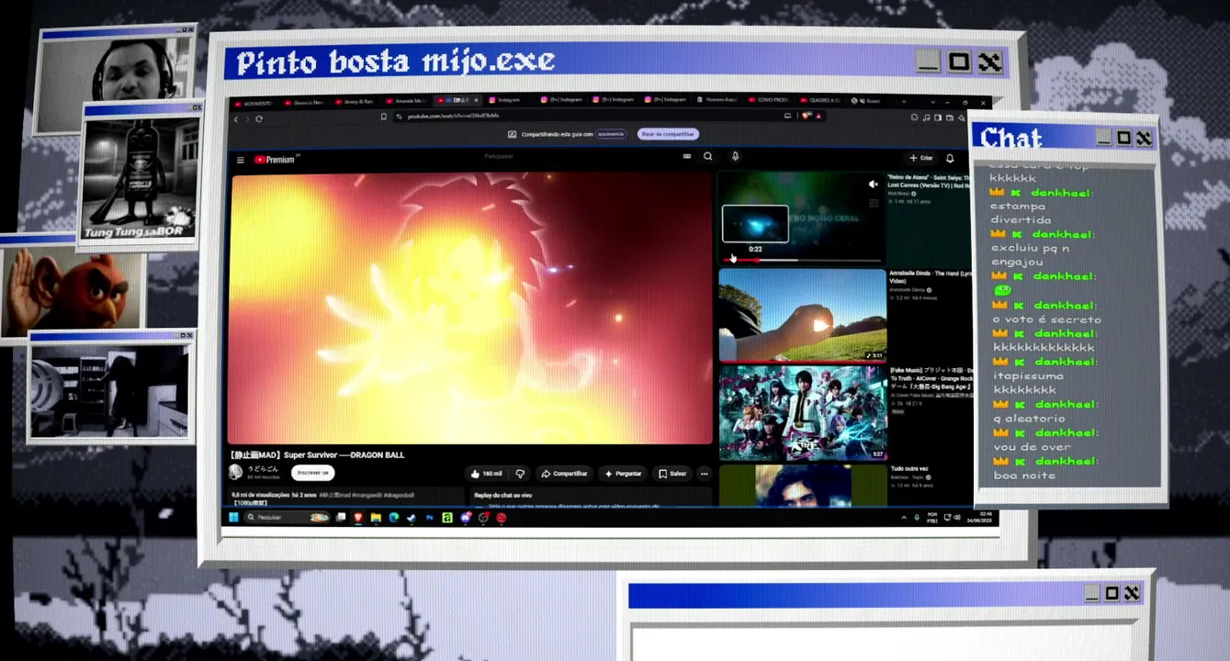The image size is (1230, 661).
Task: Open the Fake Music Big Bang Age thumbnail
Action: pyautogui.click(x=802, y=412)
